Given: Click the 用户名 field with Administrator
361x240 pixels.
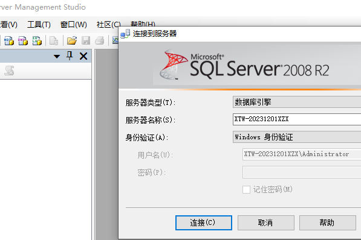Looking at the screenshot, I should coord(302,154).
